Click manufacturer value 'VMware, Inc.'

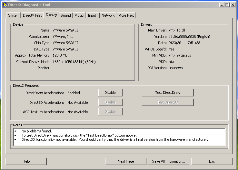(63, 37)
